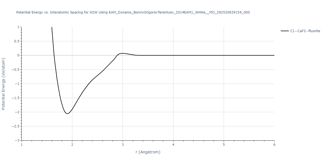Click the curve minimum near r = 1.9
The height and width of the screenshot is (162, 325).
67,114
